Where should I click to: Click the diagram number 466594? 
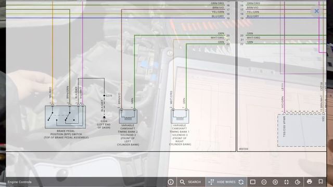point(244,149)
